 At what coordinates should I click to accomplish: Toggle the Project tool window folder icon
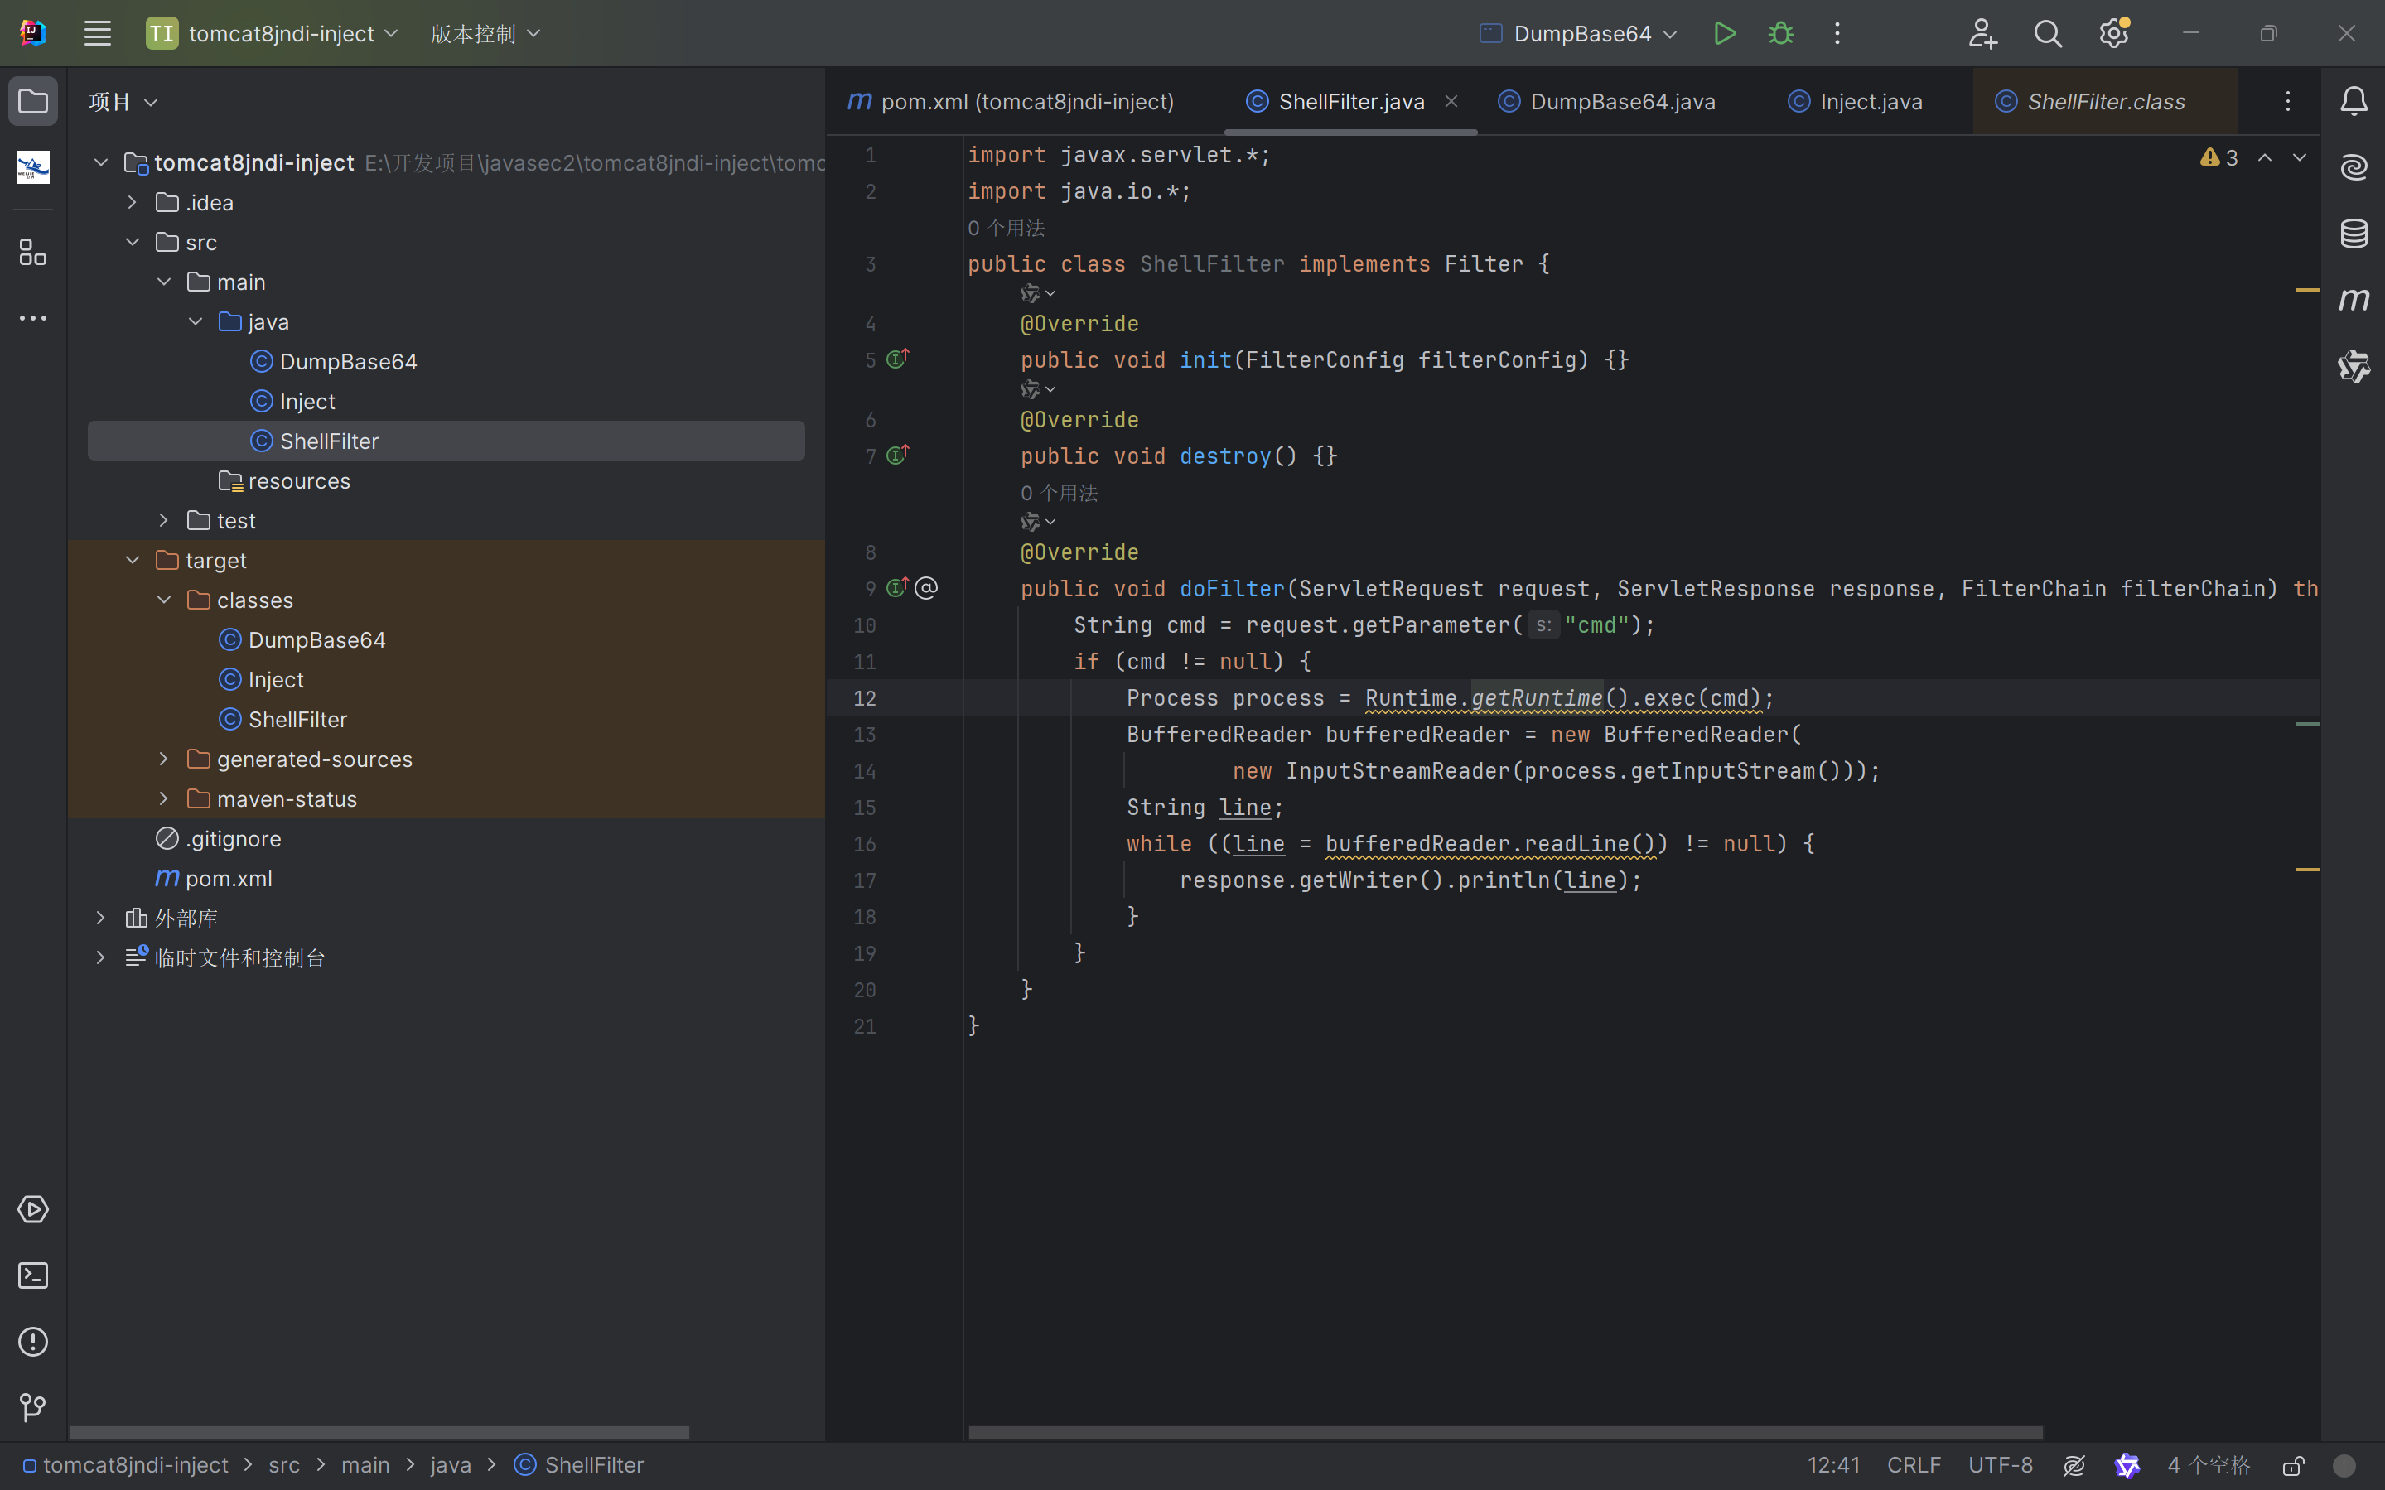click(32, 100)
